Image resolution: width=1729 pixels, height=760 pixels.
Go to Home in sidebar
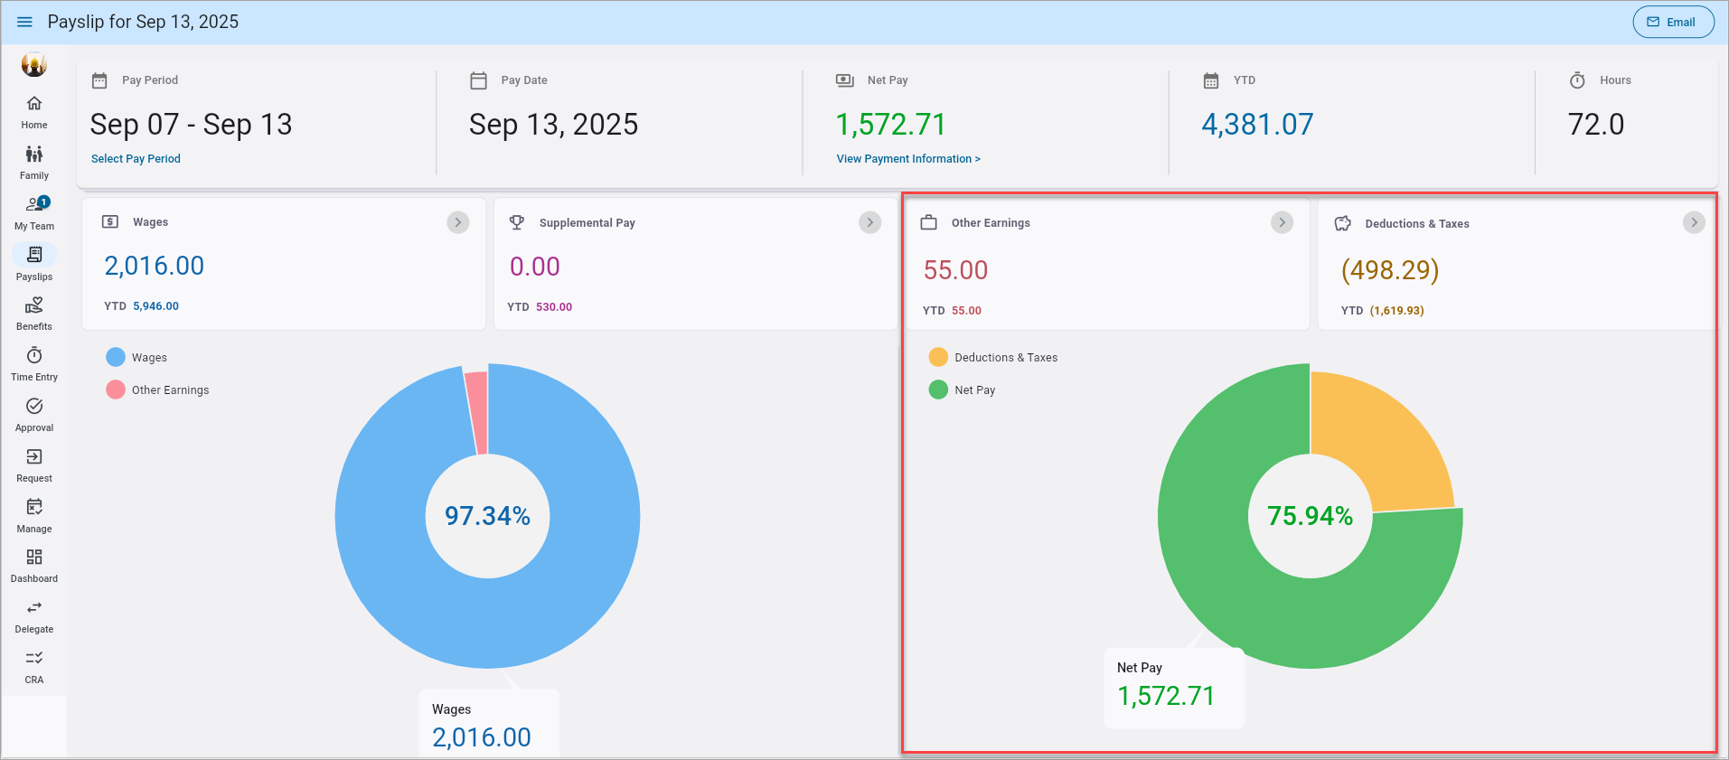click(x=34, y=112)
